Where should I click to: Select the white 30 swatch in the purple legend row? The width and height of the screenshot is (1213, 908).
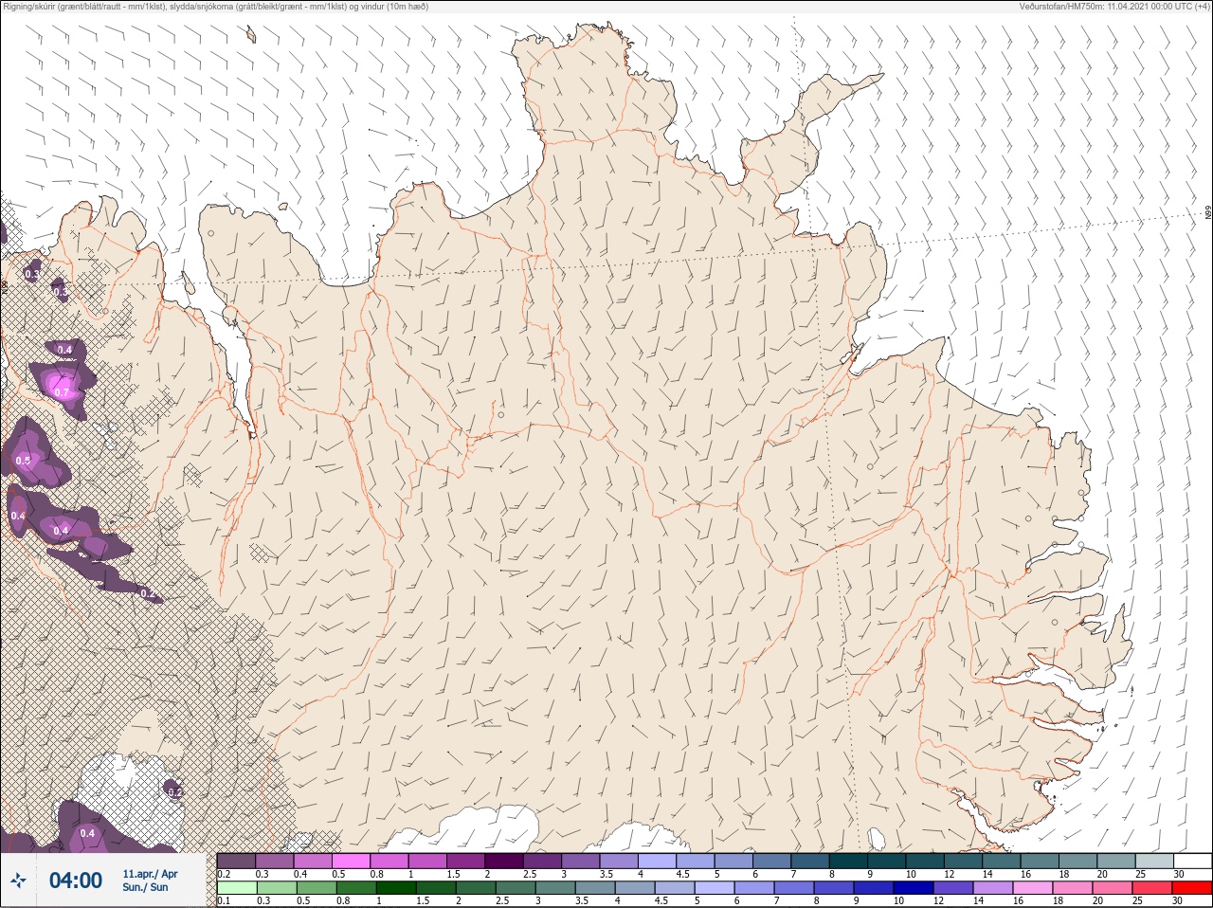[x=1192, y=861]
